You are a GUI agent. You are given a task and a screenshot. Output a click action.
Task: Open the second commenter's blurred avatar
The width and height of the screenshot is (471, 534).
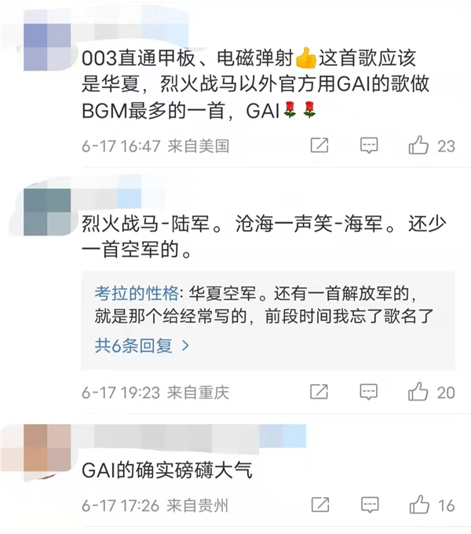[x=47, y=212]
